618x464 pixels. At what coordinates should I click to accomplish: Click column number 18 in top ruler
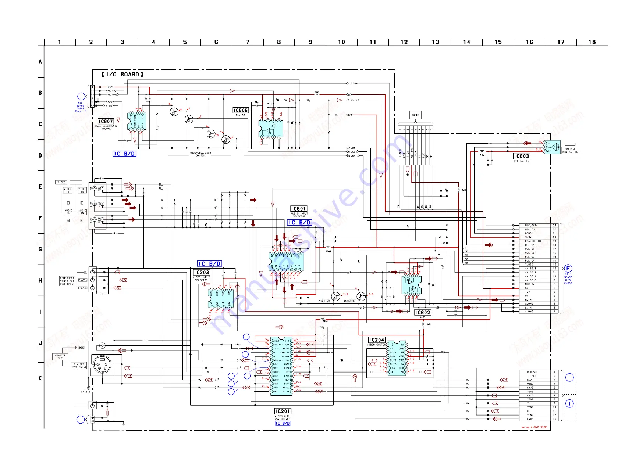[592, 42]
